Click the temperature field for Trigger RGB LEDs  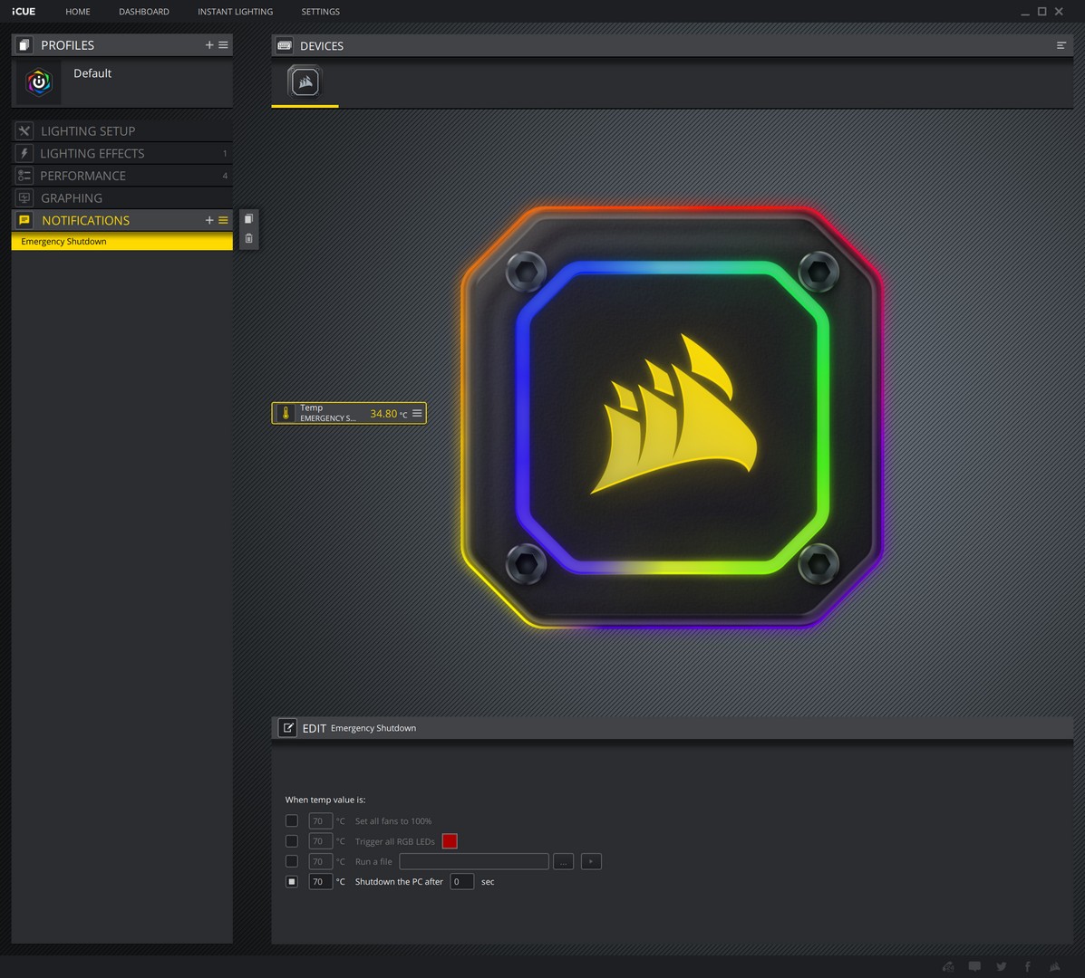tap(320, 841)
